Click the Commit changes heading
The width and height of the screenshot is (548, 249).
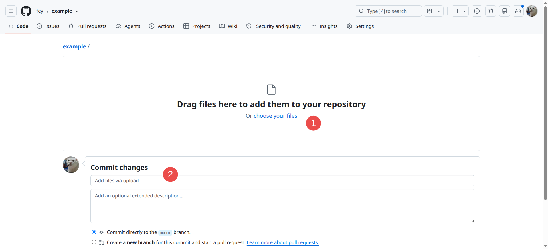pos(119,167)
